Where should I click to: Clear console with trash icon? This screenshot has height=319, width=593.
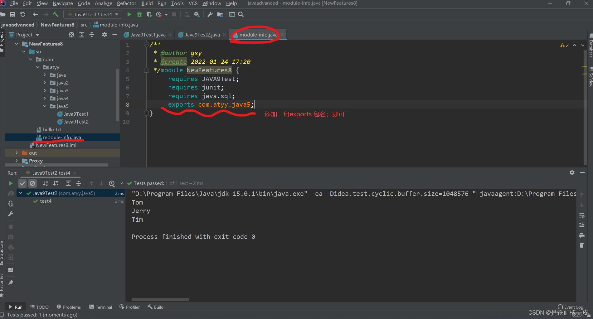click(582, 245)
